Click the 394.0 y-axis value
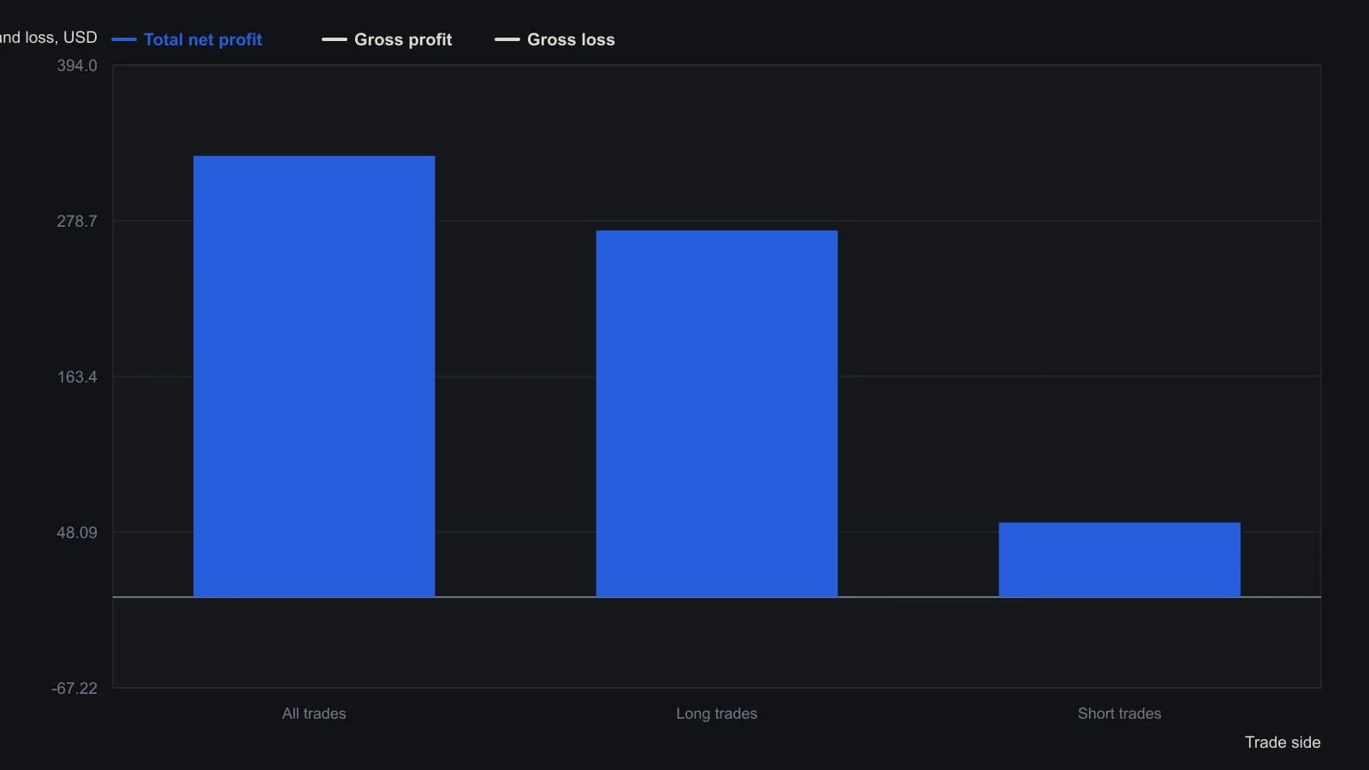The image size is (1369, 770). (x=77, y=66)
